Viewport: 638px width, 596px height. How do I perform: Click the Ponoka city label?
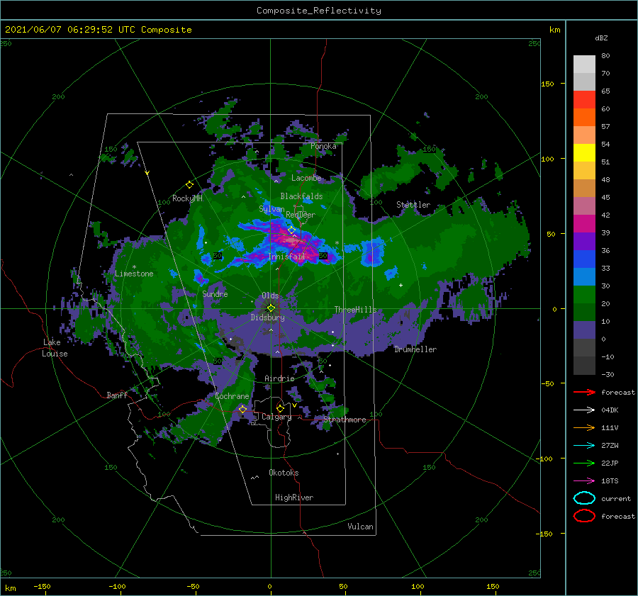click(323, 146)
